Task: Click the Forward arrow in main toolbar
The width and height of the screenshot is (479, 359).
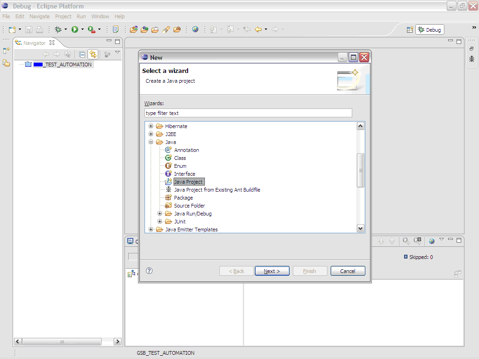Action: [275, 29]
